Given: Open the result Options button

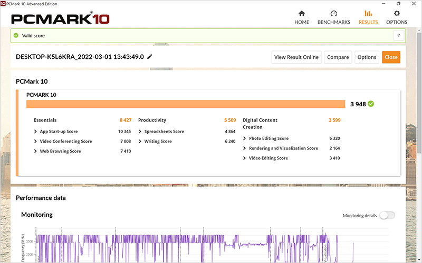Looking at the screenshot, I should coord(367,57).
